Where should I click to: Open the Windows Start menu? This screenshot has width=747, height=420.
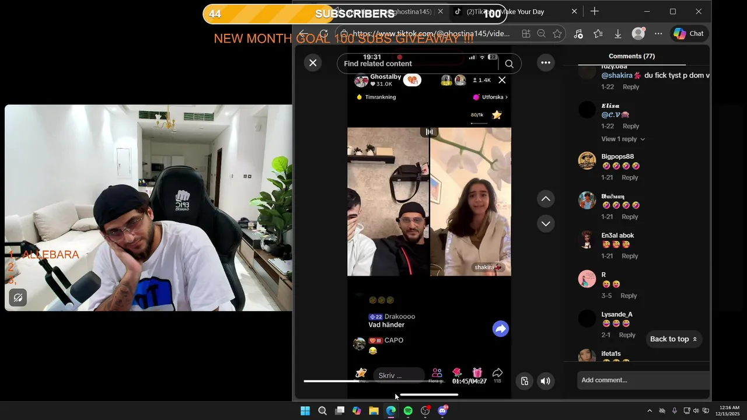tap(305, 411)
